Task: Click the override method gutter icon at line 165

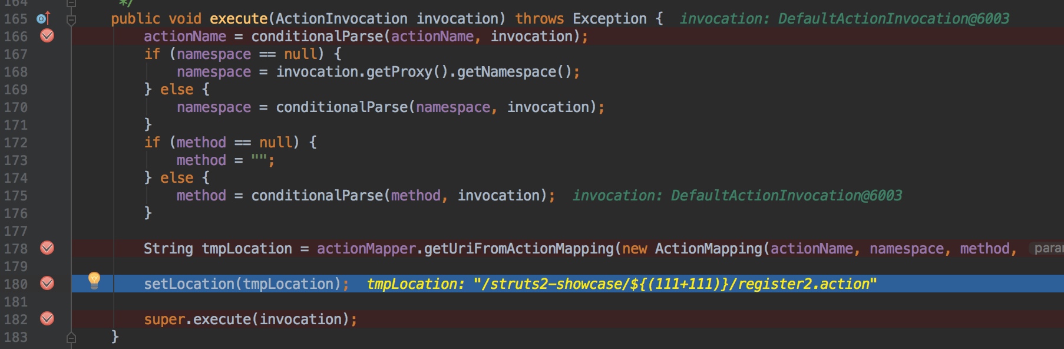Action: tap(44, 18)
